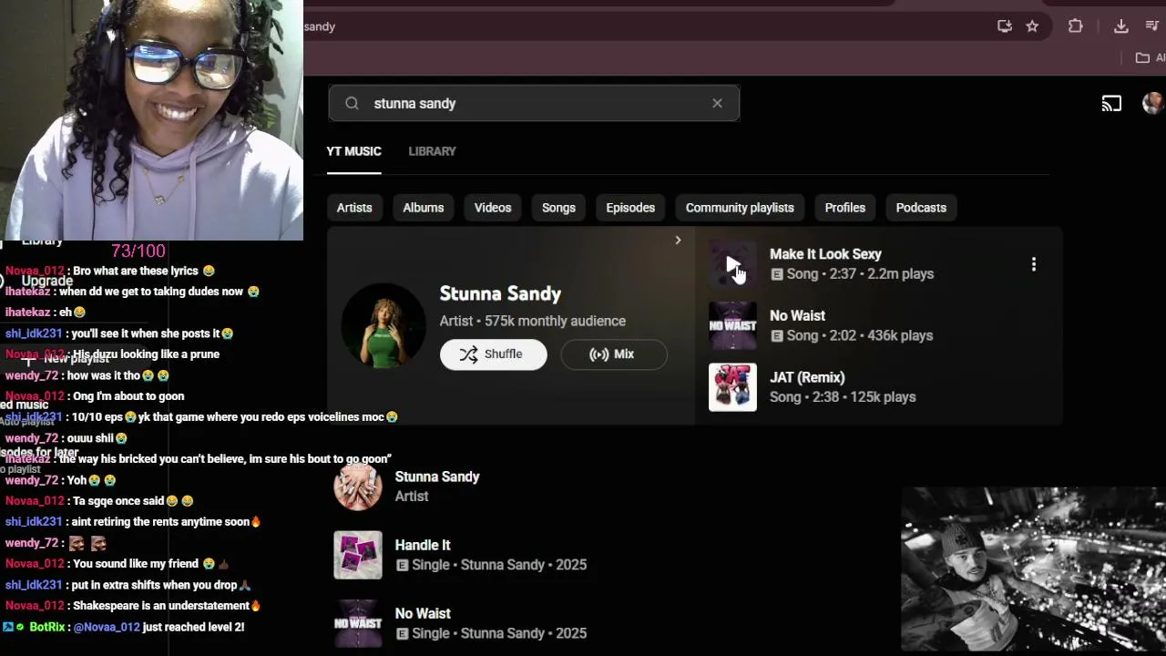Open the Handle It single cover
The image size is (1166, 656).
point(358,555)
